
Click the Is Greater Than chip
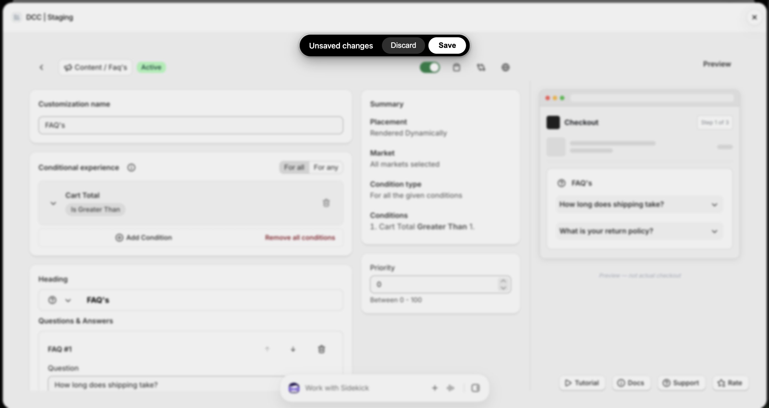[x=95, y=209]
